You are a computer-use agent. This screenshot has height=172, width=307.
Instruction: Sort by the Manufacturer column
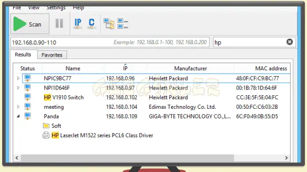click(x=190, y=68)
